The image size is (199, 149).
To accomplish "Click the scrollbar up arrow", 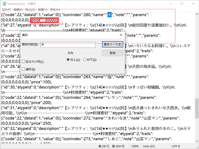I will tap(197, 14).
